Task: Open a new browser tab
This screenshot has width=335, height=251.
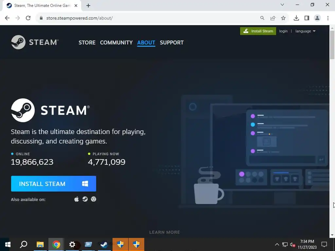Action: [88, 6]
